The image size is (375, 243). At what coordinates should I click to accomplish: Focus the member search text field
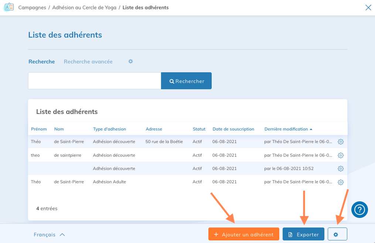click(x=95, y=81)
